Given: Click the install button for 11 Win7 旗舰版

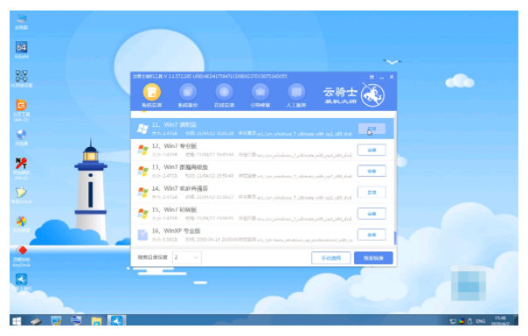Looking at the screenshot, I should click(372, 129).
